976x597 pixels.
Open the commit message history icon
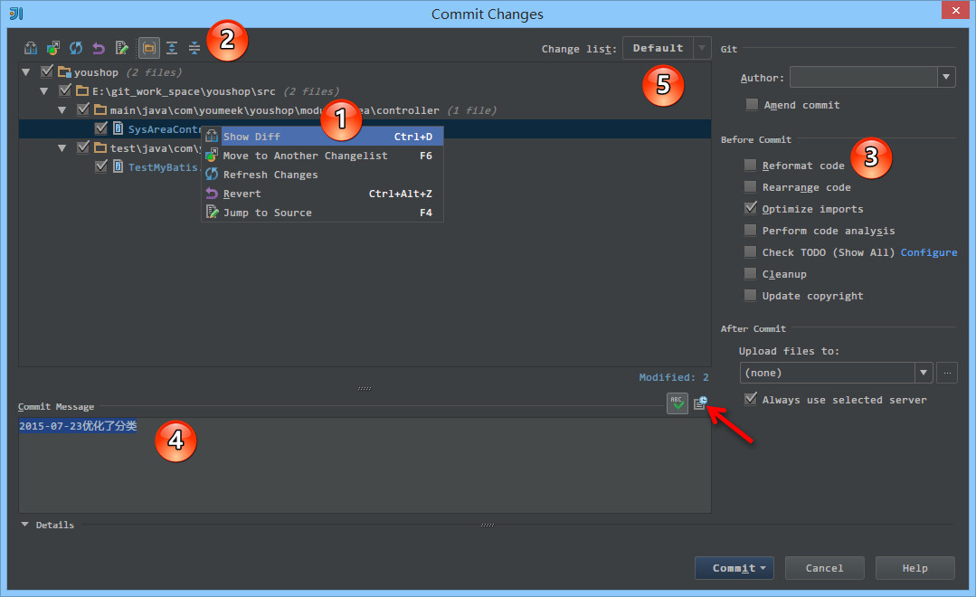point(700,404)
